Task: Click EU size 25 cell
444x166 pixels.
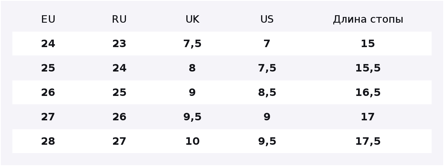Action: click(48, 68)
